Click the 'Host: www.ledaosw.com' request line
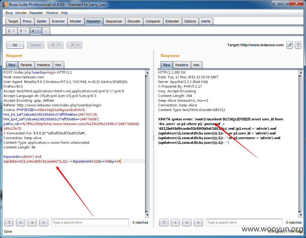The height and width of the screenshot is (238, 306). tap(24, 77)
